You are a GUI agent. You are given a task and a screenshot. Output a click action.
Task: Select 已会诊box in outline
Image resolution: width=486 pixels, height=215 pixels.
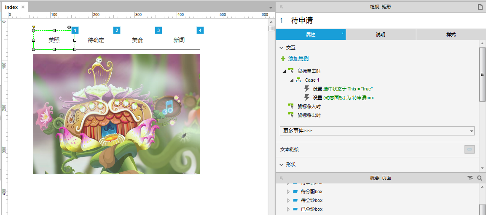[311, 210]
